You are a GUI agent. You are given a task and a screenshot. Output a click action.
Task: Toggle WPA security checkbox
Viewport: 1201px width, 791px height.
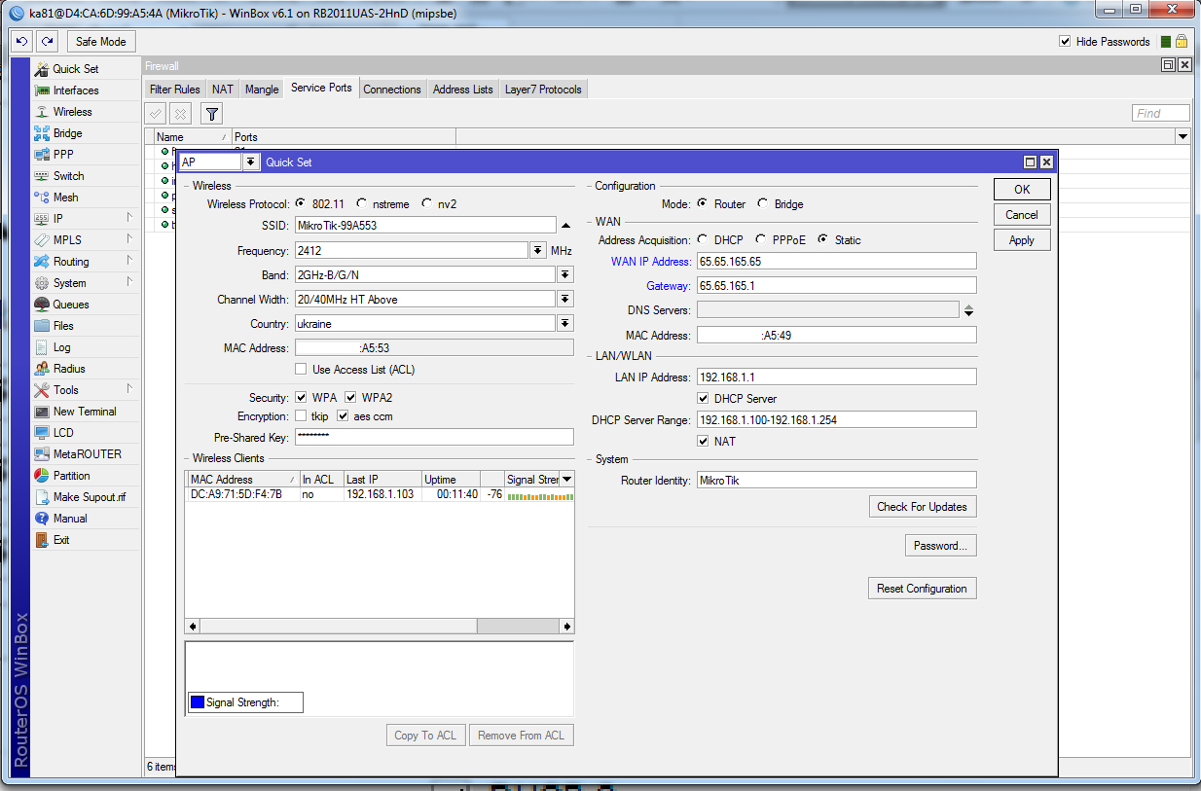point(301,398)
